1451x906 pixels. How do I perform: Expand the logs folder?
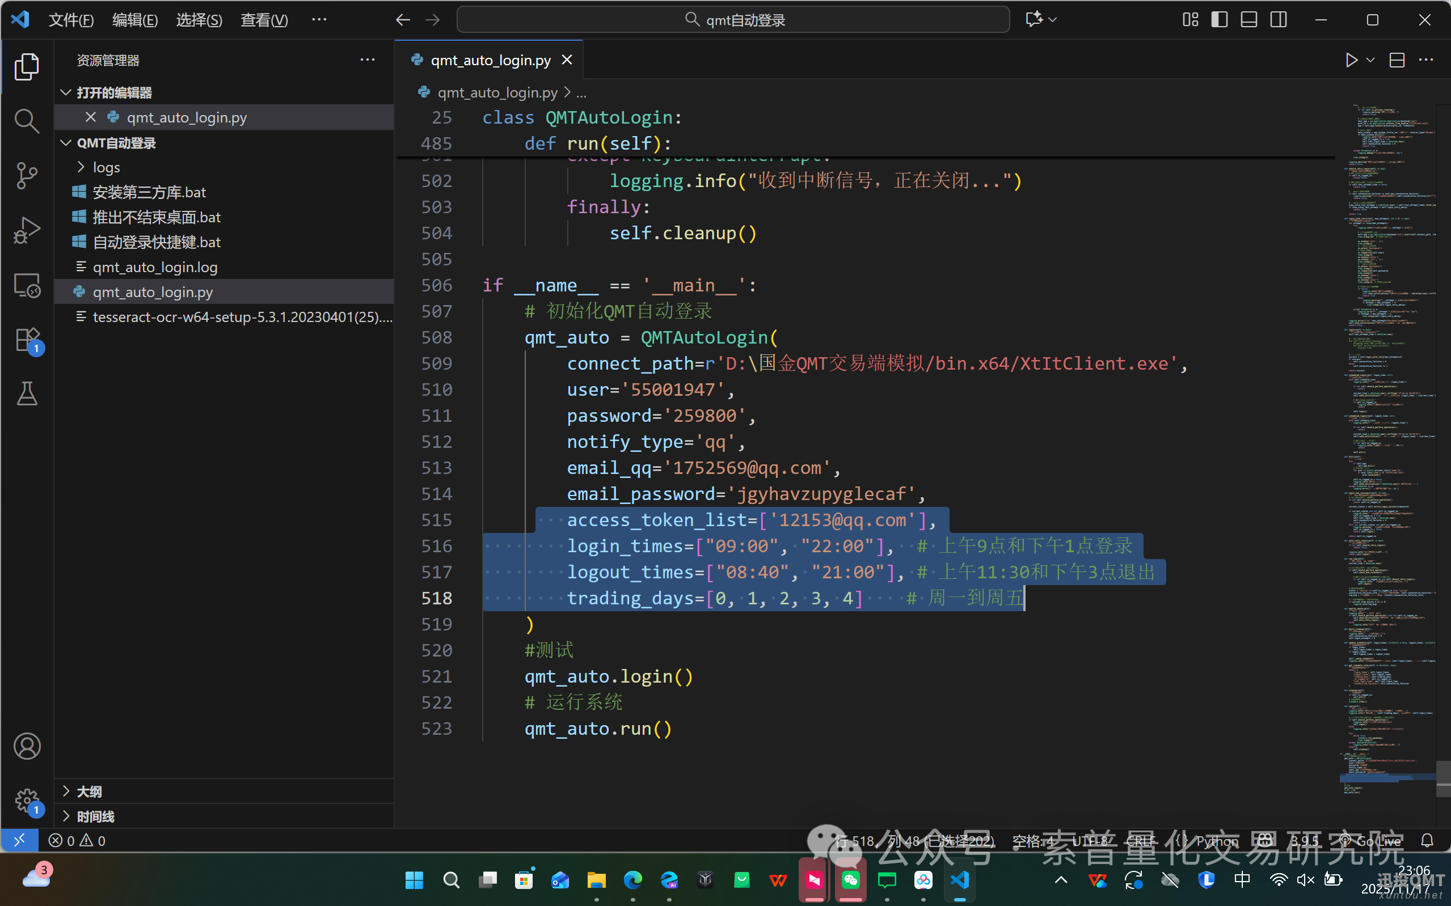106,167
